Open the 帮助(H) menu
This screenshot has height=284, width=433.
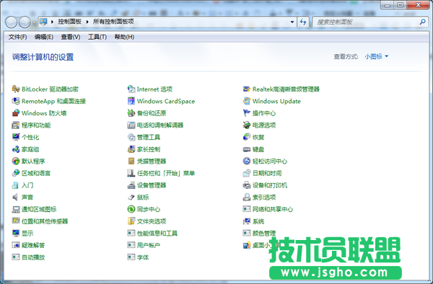click(x=125, y=37)
